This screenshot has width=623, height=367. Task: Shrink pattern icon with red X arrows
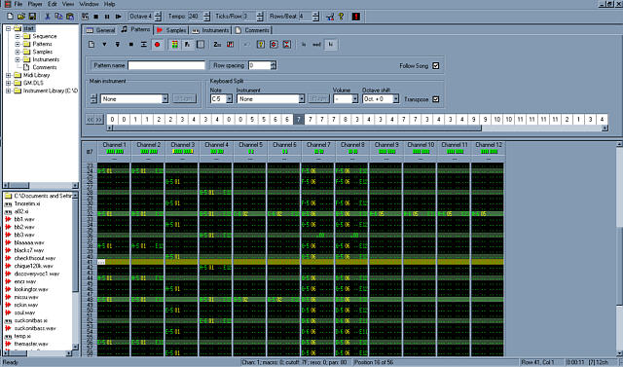287,45
